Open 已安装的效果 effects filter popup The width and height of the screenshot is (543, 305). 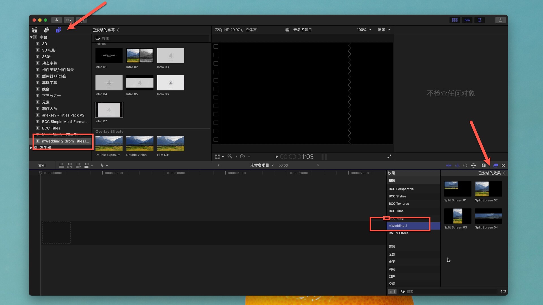pyautogui.click(x=492, y=173)
